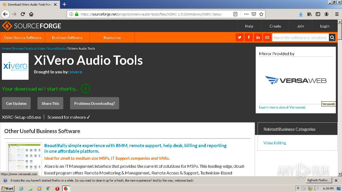Screen dimensions: 342x192
Task: Click the Versaweb mirror logo
Action: point(296,80)
